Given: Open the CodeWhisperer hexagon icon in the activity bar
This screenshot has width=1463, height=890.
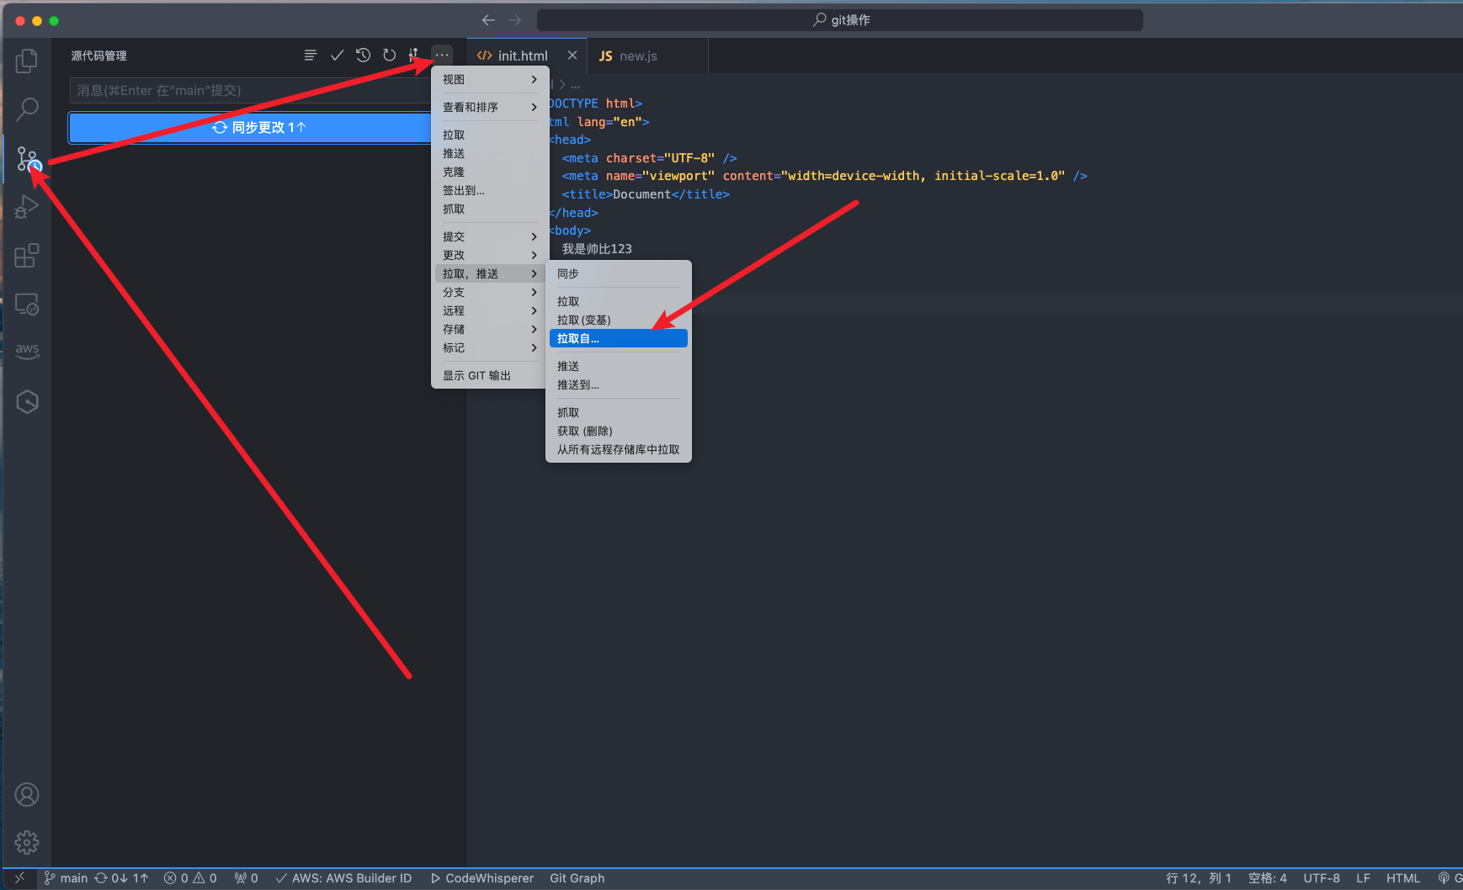Looking at the screenshot, I should (27, 401).
